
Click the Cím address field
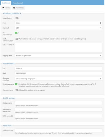[x=58, y=68]
